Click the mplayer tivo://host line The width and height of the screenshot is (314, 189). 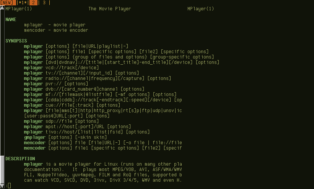87,132
